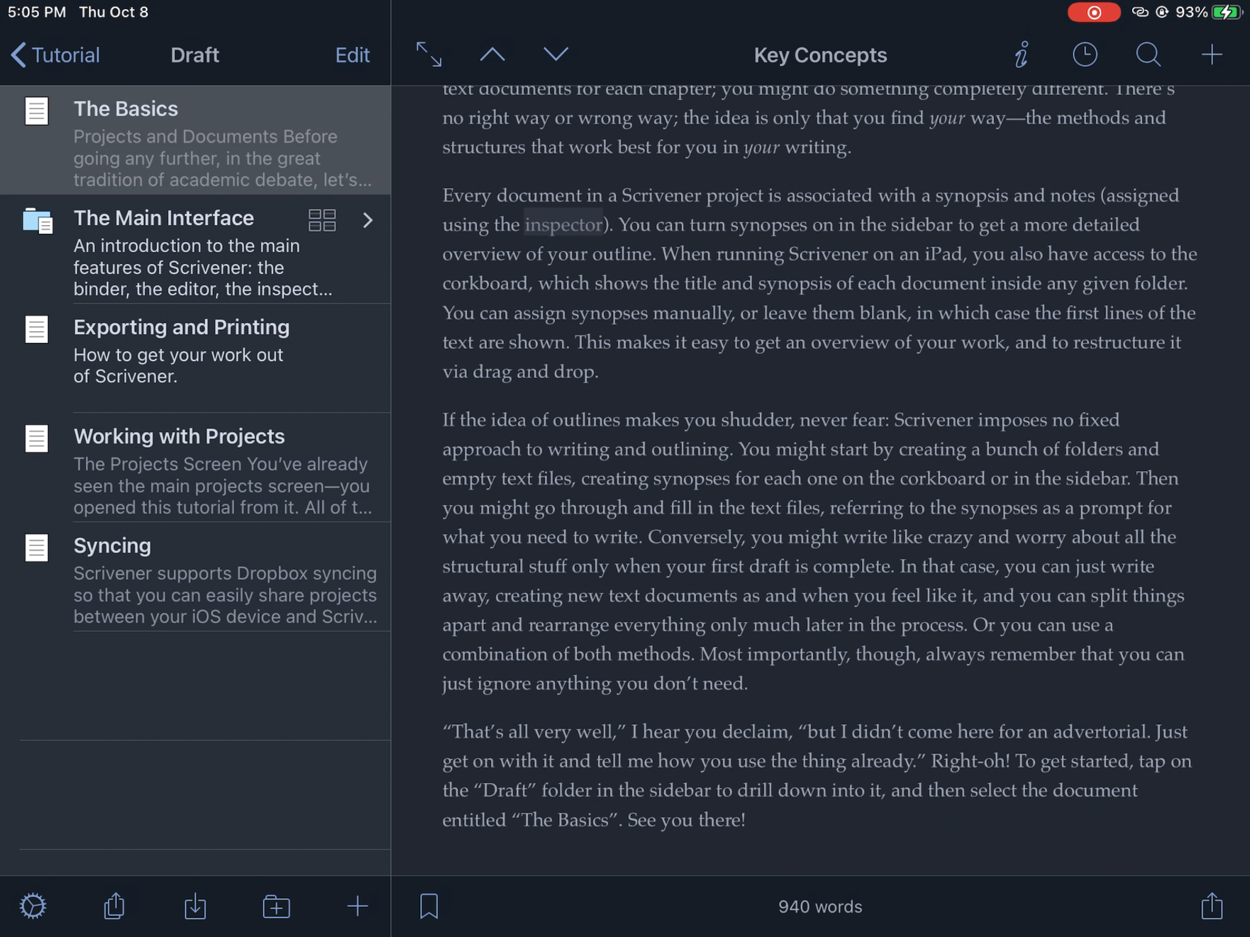Tap the battery status icon
1250x937 pixels.
point(1226,12)
